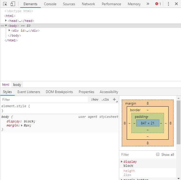Open the Accessibility tab

(x=109, y=92)
